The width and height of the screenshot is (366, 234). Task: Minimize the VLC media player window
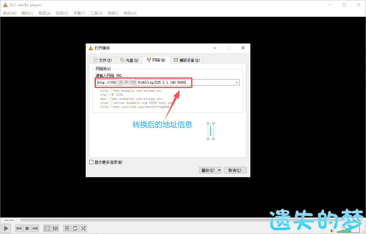click(x=330, y=5)
